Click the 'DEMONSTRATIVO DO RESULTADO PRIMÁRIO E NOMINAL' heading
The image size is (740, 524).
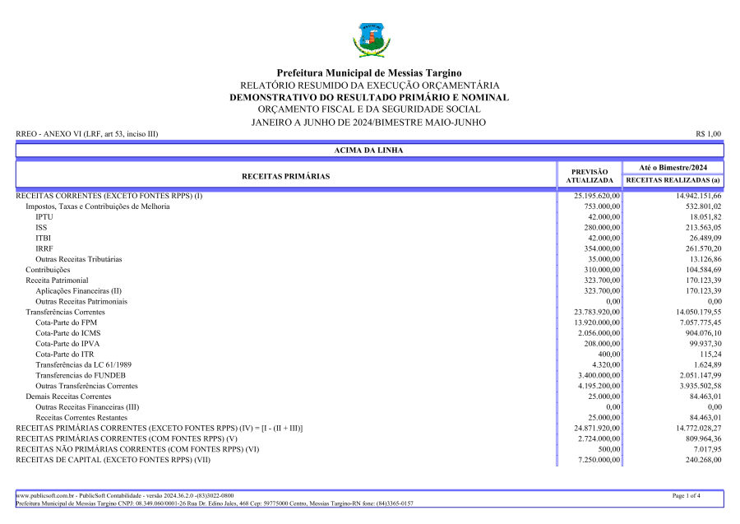[x=369, y=97]
